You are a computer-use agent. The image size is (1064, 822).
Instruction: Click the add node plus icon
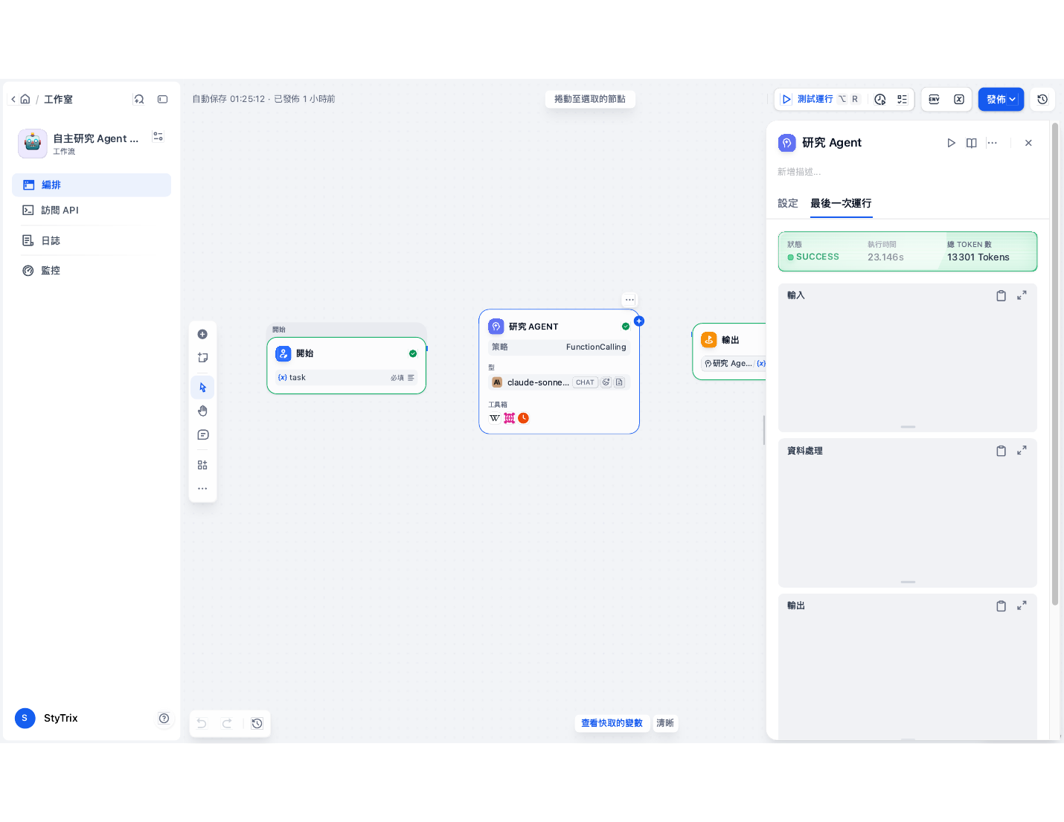[x=202, y=335]
